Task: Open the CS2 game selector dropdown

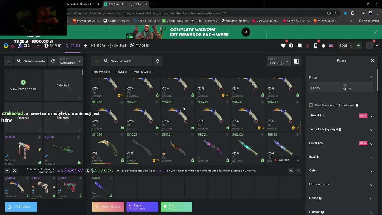Action: coord(29,46)
